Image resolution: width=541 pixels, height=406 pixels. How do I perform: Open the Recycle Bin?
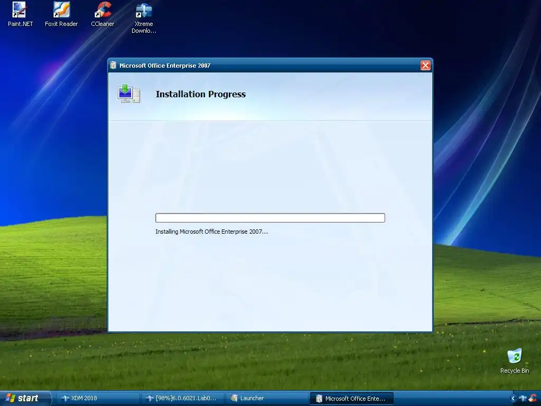pos(515,361)
